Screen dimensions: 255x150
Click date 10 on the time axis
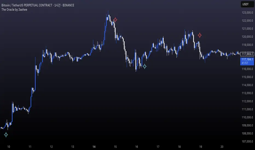click(x=9, y=147)
